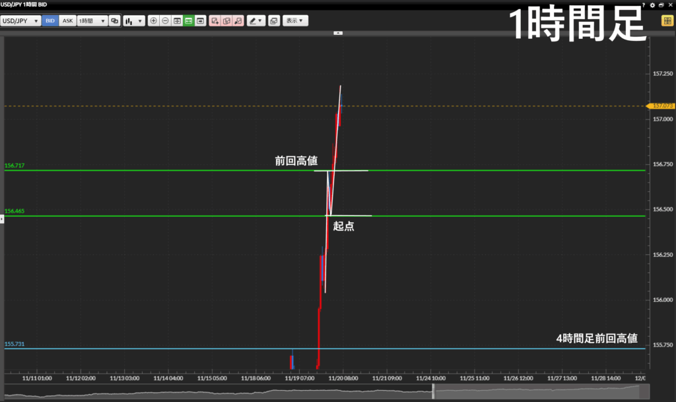Screen dimensions: 676x402
Task: Open the 表示 display menu
Action: coord(295,20)
